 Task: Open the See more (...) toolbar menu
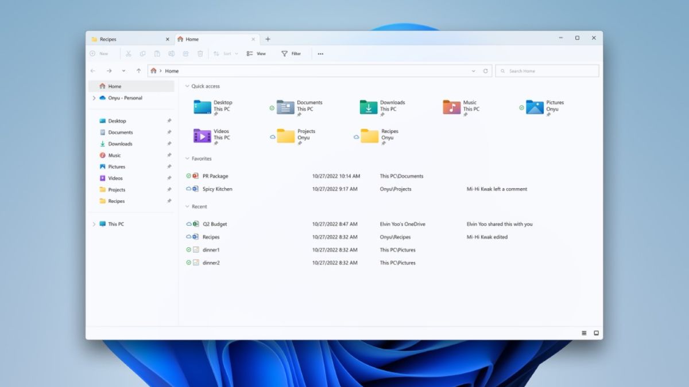[x=320, y=53]
